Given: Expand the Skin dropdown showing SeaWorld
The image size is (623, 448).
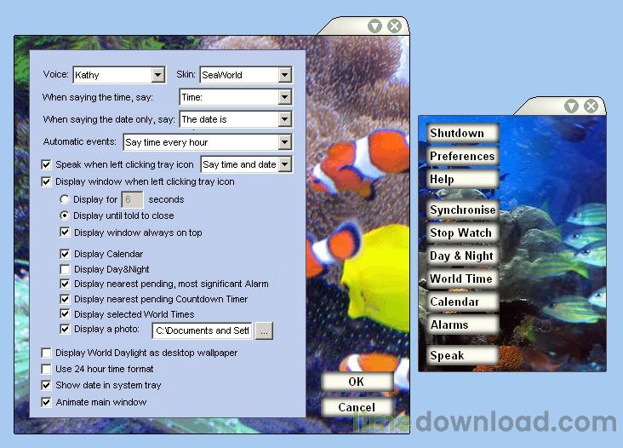Looking at the screenshot, I should pos(246,75).
